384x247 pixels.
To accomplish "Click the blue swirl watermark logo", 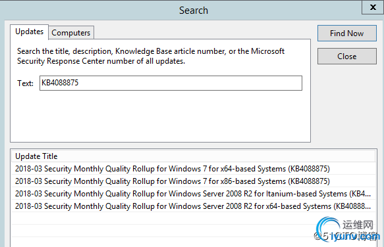I will click(x=328, y=229).
